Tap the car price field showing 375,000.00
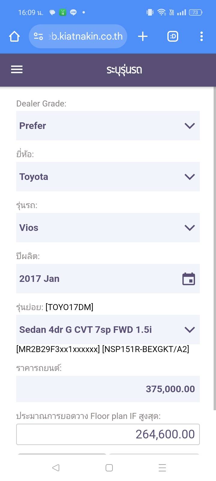This screenshot has height=481, width=216. [108, 389]
